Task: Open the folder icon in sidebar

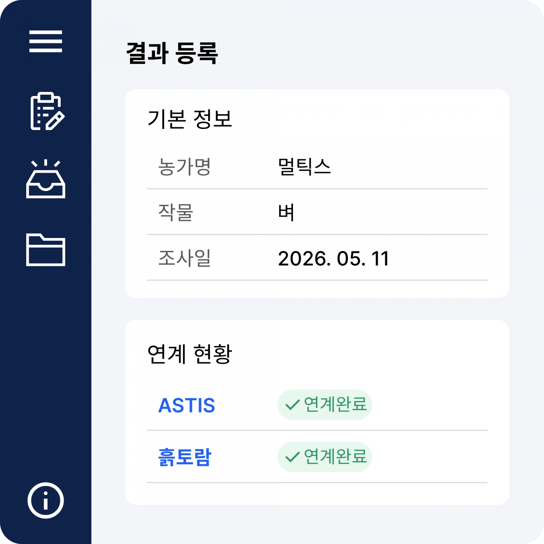Action: tap(46, 250)
